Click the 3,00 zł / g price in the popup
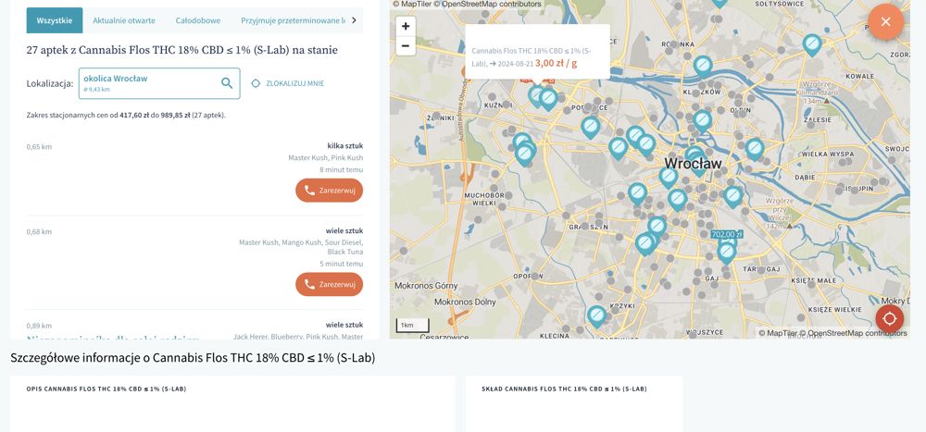The width and height of the screenshot is (926, 432). tap(557, 63)
